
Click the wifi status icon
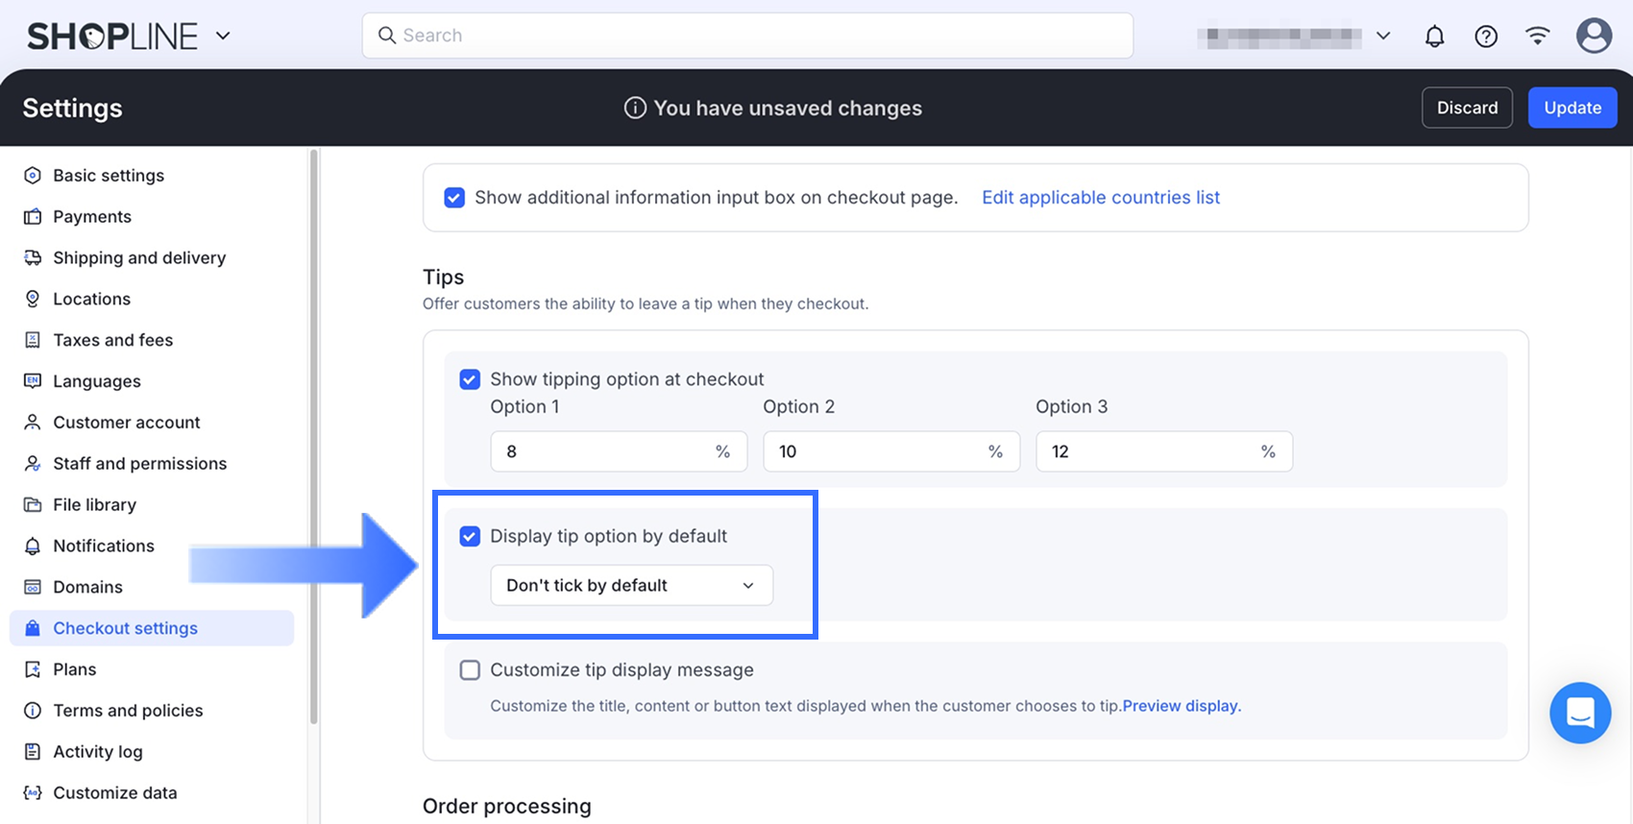[1538, 36]
